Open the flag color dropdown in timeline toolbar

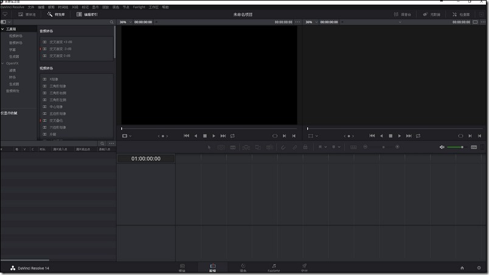322,147
